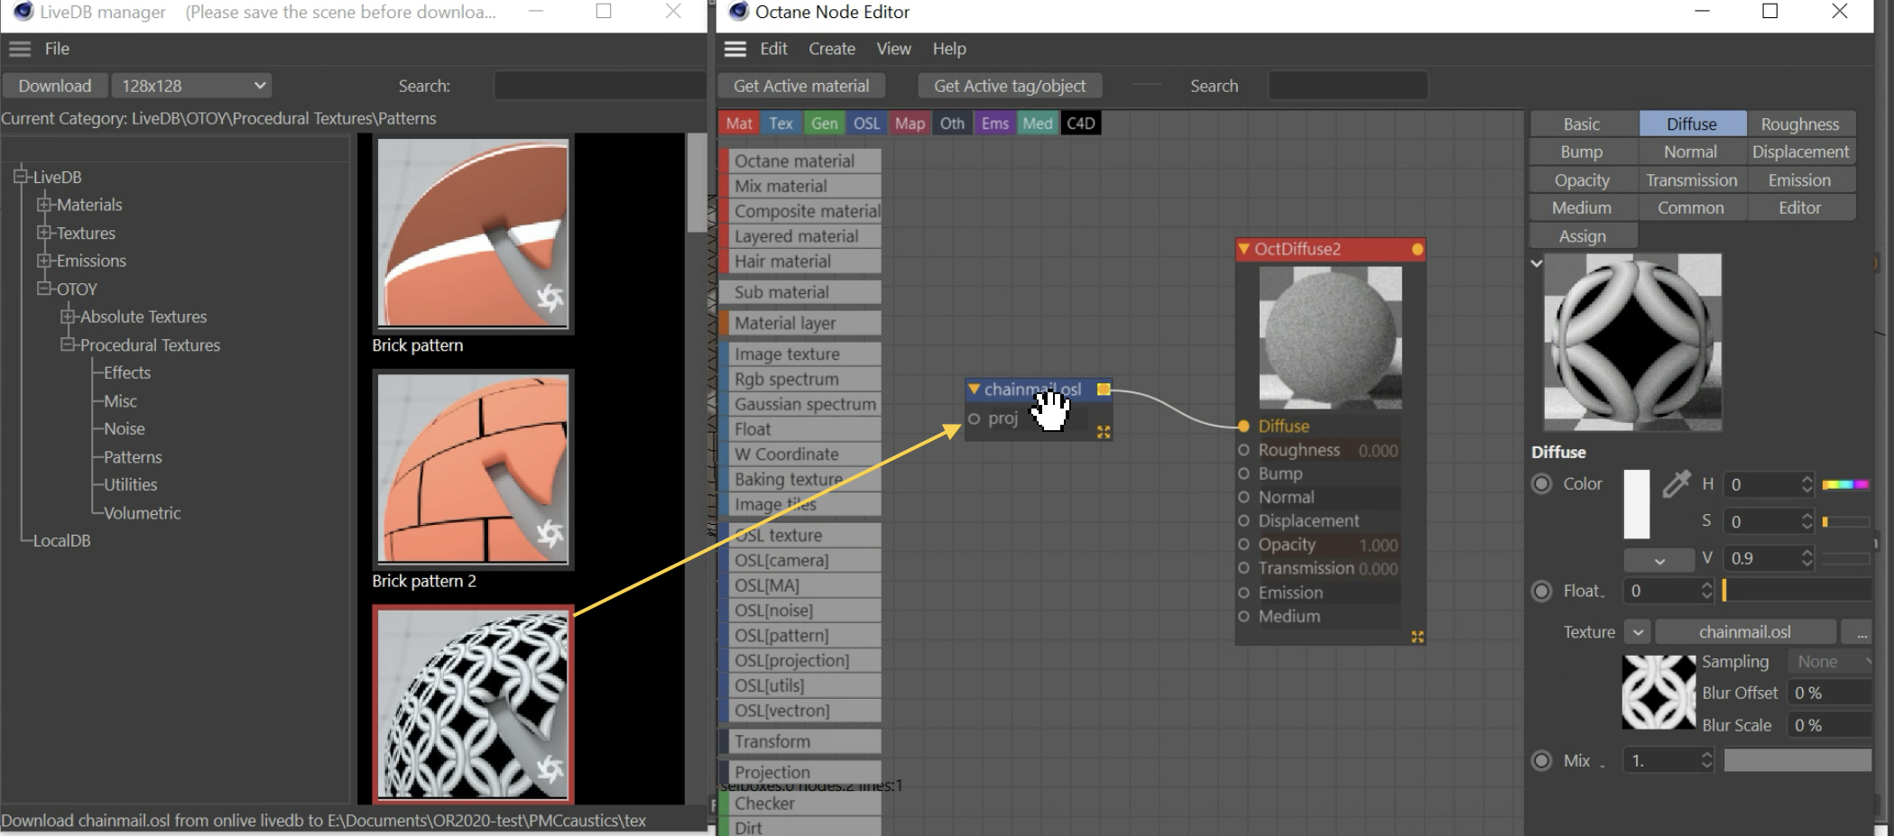Click Get Active material button
The width and height of the screenshot is (1894, 836).
pos(801,86)
